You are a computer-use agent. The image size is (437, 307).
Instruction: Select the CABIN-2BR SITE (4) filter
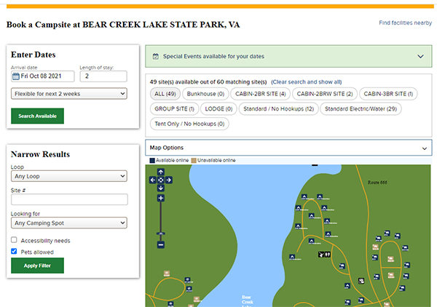coord(260,94)
